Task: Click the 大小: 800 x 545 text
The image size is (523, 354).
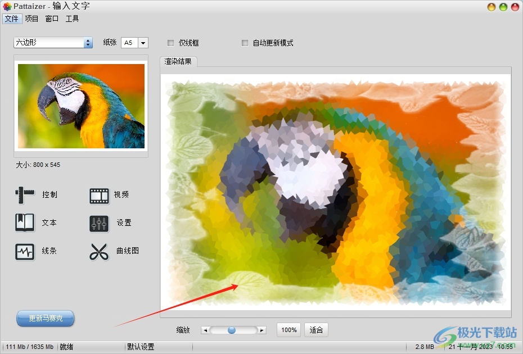Action: coord(38,165)
